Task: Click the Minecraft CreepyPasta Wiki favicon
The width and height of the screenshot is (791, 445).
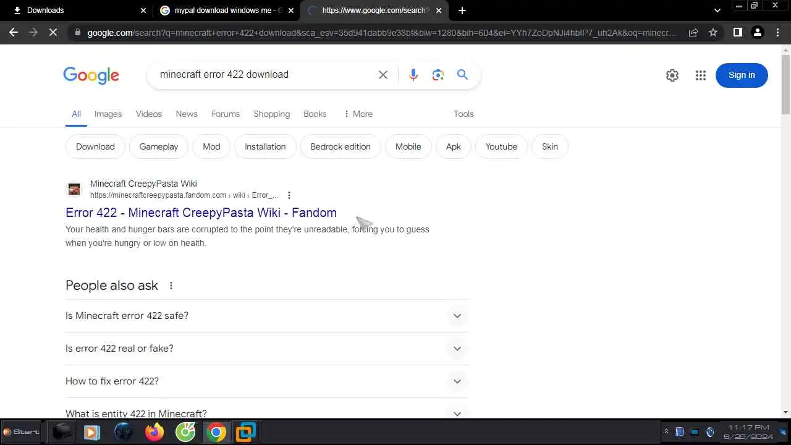Action: pos(74,189)
